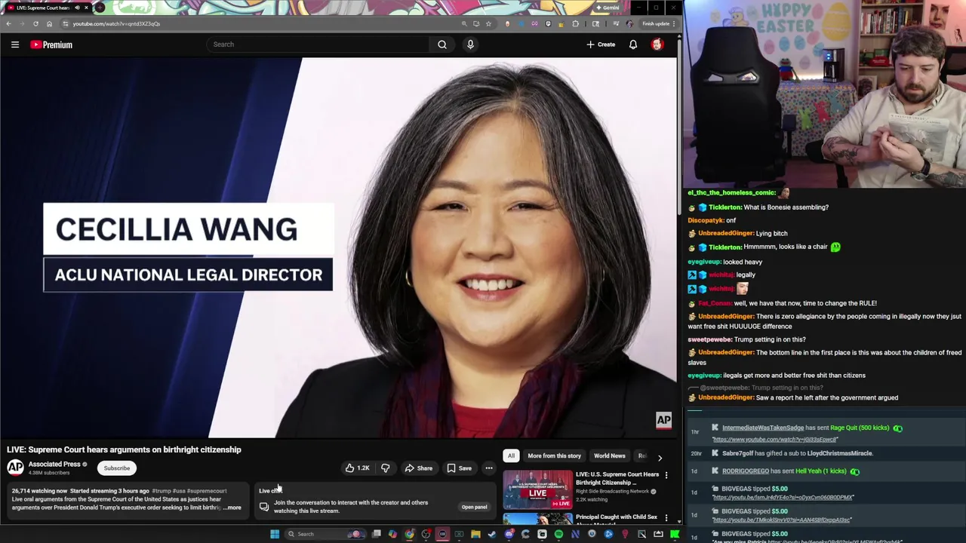Screen dimensions: 966x543
Task: Open the Zoom magnifier icon in address bar
Action: tap(464, 23)
